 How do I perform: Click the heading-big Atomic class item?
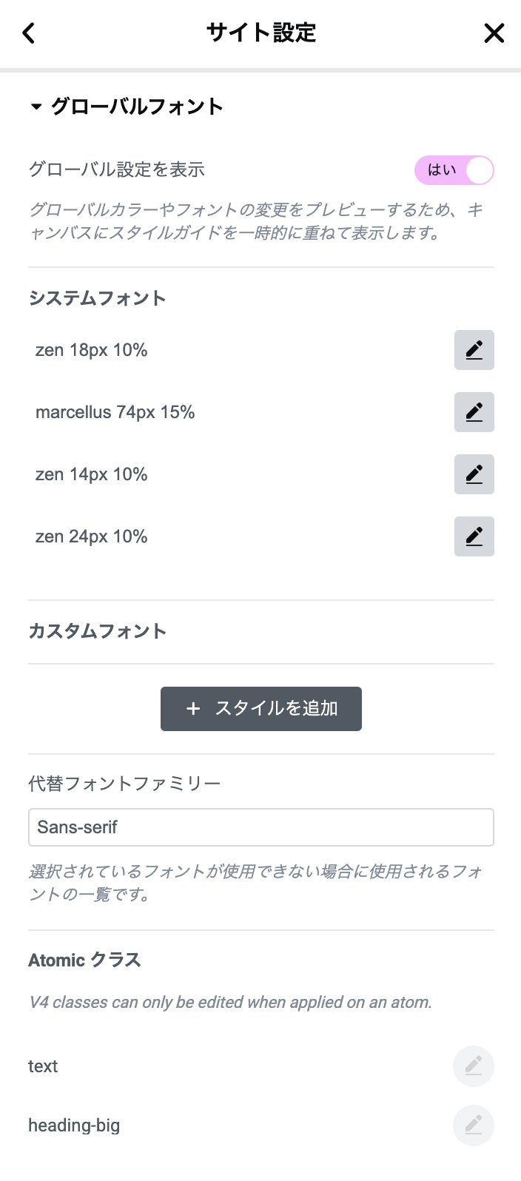tap(74, 1126)
